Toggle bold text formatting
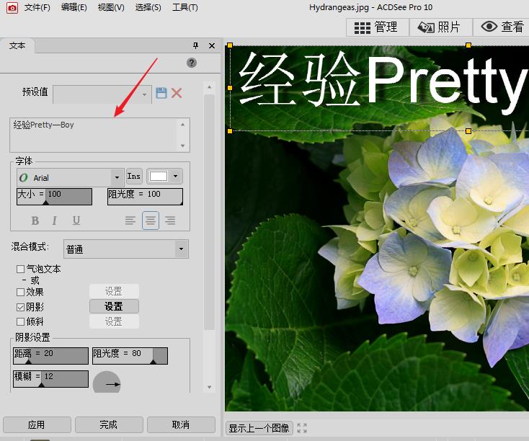529x441 pixels. 35,220
